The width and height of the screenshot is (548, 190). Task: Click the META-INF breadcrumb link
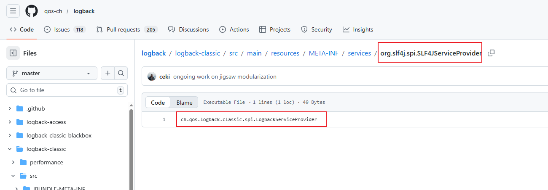[324, 53]
